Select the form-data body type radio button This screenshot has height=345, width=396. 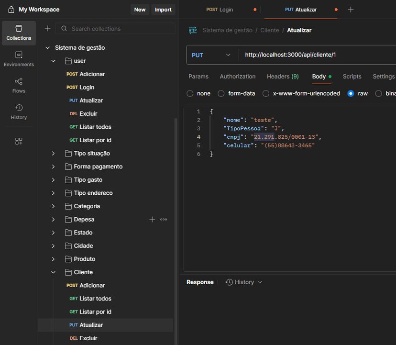coord(221,94)
